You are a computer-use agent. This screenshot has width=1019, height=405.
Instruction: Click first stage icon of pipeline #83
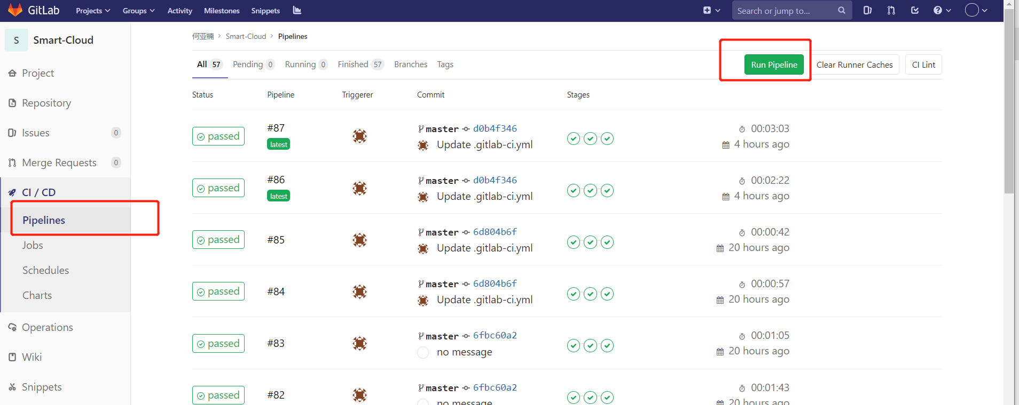(x=574, y=345)
